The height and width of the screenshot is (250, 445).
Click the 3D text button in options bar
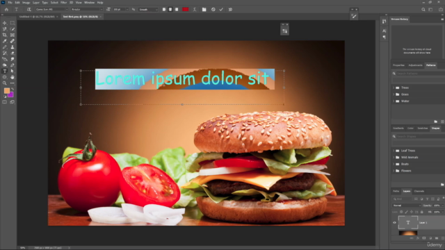[230, 9]
